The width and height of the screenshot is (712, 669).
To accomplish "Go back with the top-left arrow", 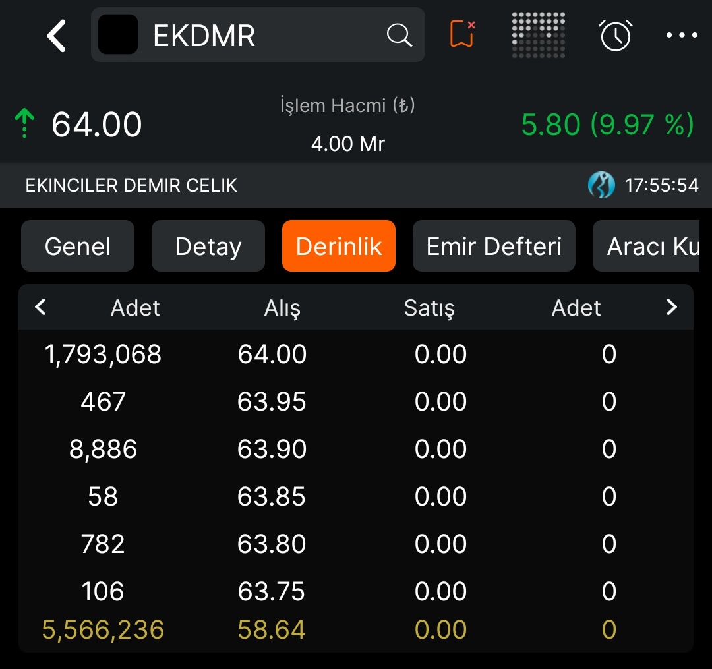I will [57, 36].
